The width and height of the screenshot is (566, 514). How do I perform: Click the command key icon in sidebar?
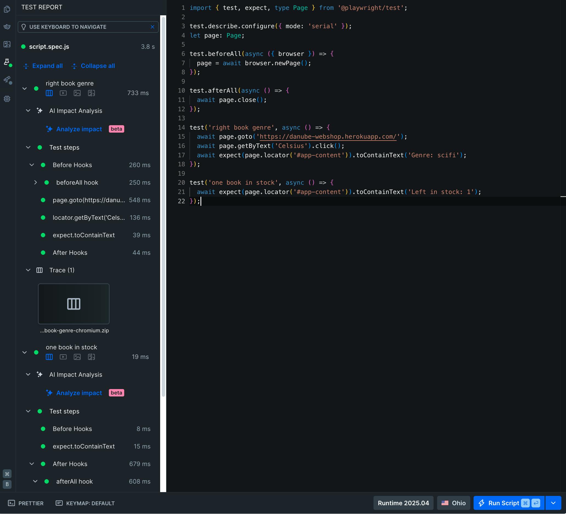click(x=7, y=474)
